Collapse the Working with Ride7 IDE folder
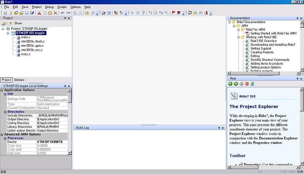 pos(239,37)
